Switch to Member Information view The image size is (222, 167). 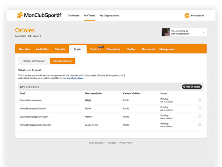click(34, 61)
